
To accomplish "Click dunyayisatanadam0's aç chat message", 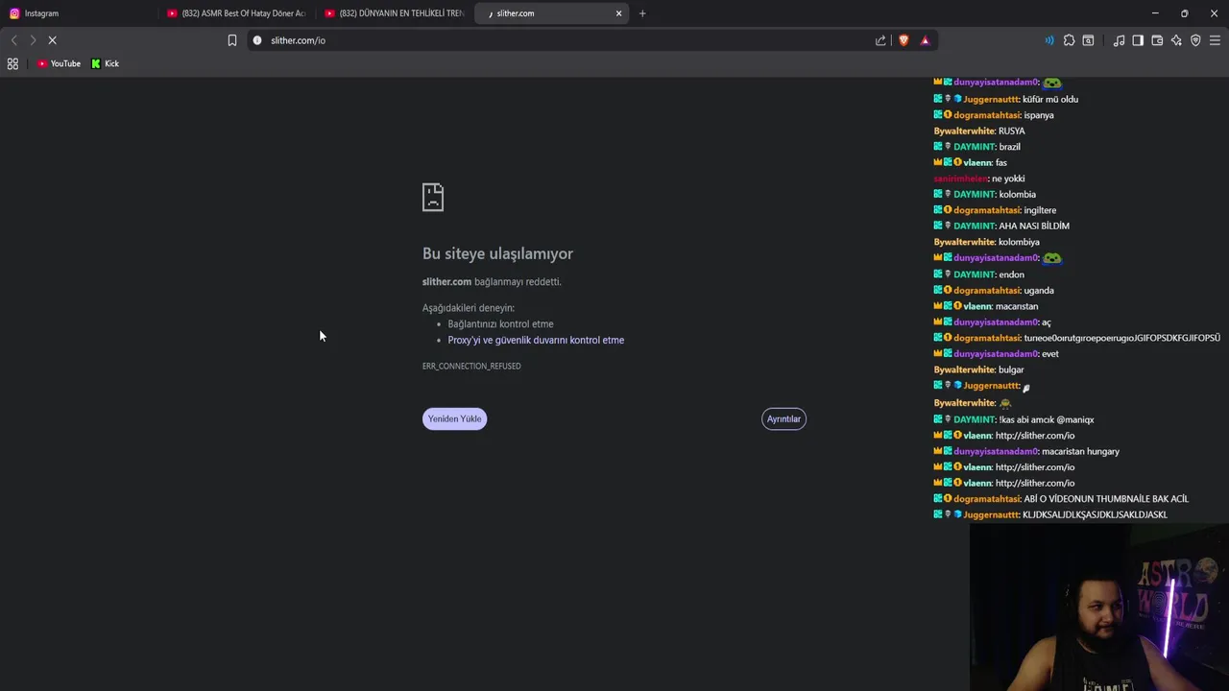I will [993, 322].
